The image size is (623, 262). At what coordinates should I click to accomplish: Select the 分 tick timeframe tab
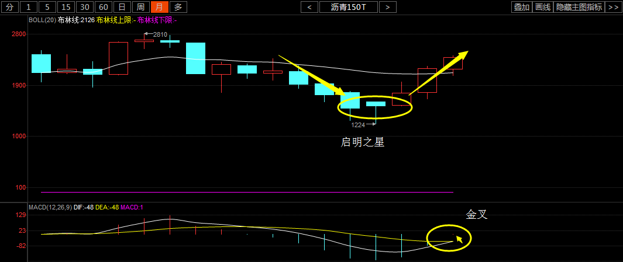pyautogui.click(x=10, y=7)
